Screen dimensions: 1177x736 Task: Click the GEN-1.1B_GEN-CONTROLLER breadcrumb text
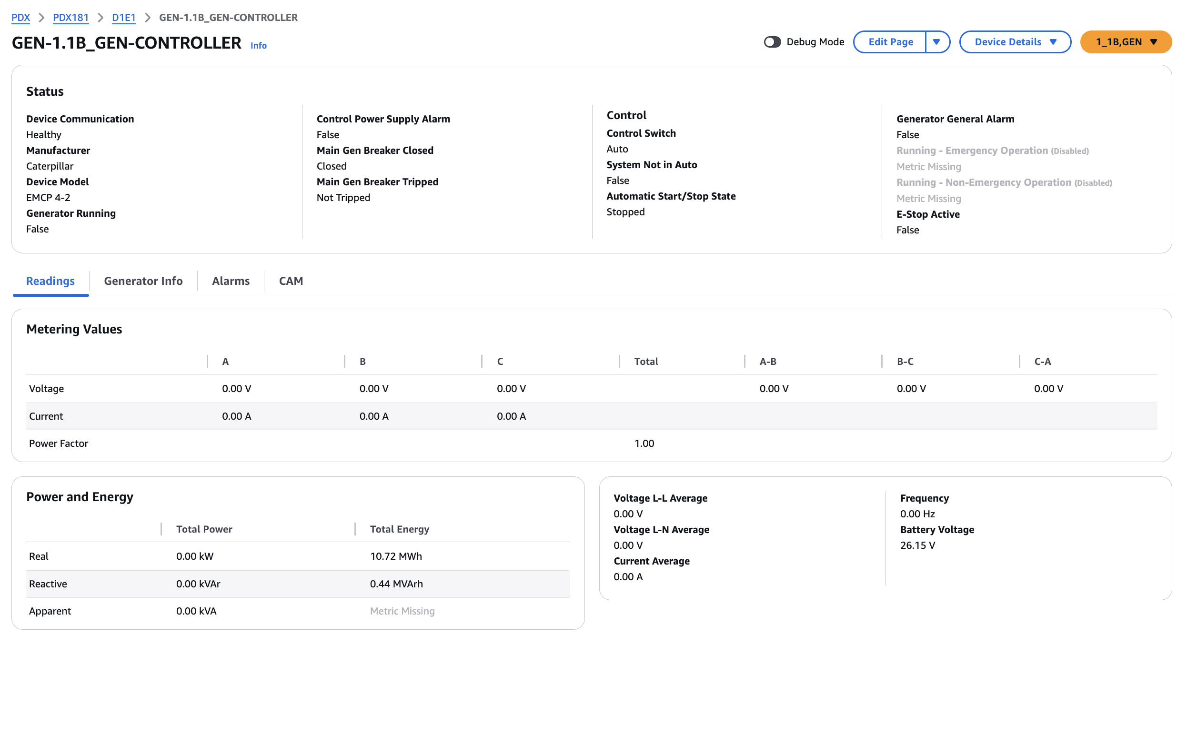[x=228, y=18]
